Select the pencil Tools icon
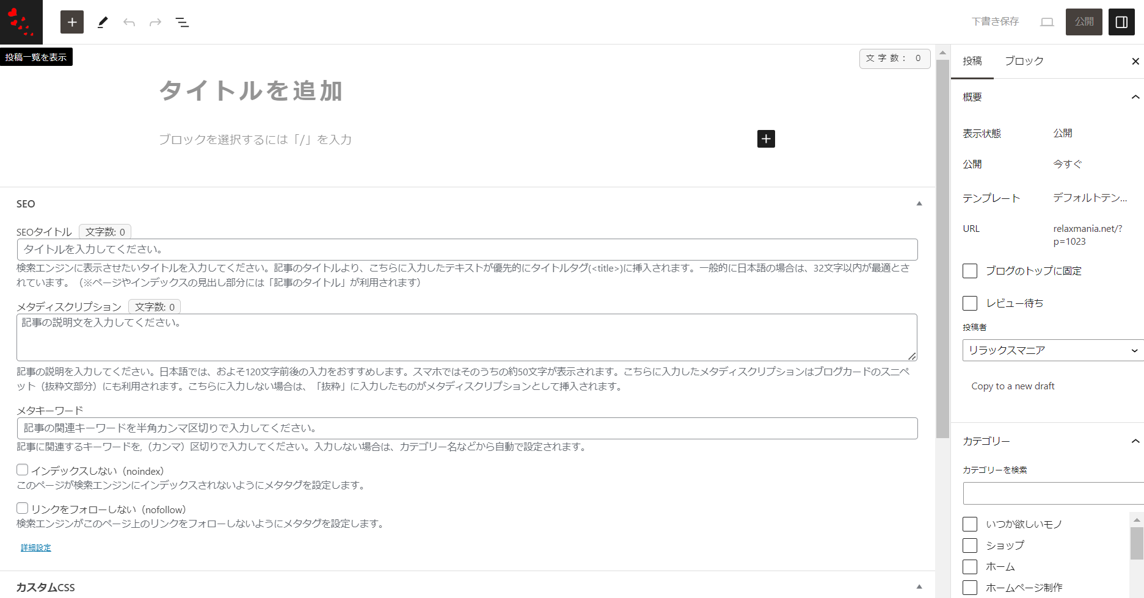This screenshot has width=1144, height=598. pos(103,23)
